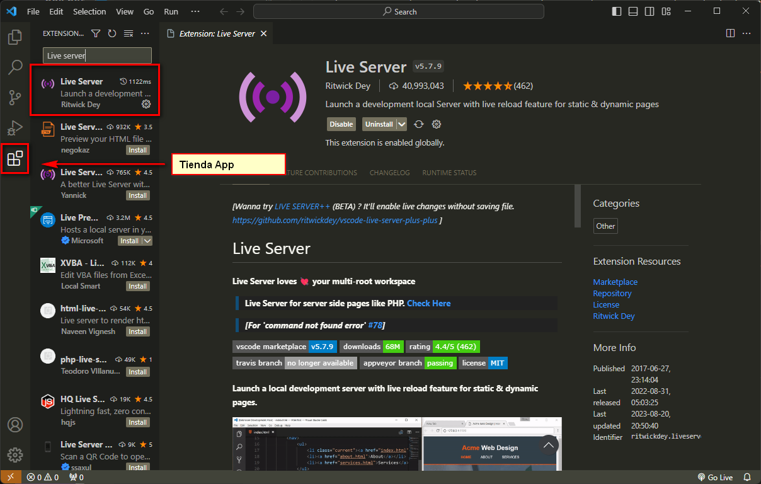Viewport: 761px width, 484px height.
Task: Click Go Live in the status bar
Action: click(715, 477)
